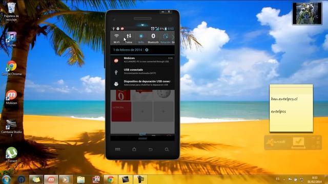The width and height of the screenshot is (328, 184).
Task: Open the Mobizen notification
Action: pos(142,60)
